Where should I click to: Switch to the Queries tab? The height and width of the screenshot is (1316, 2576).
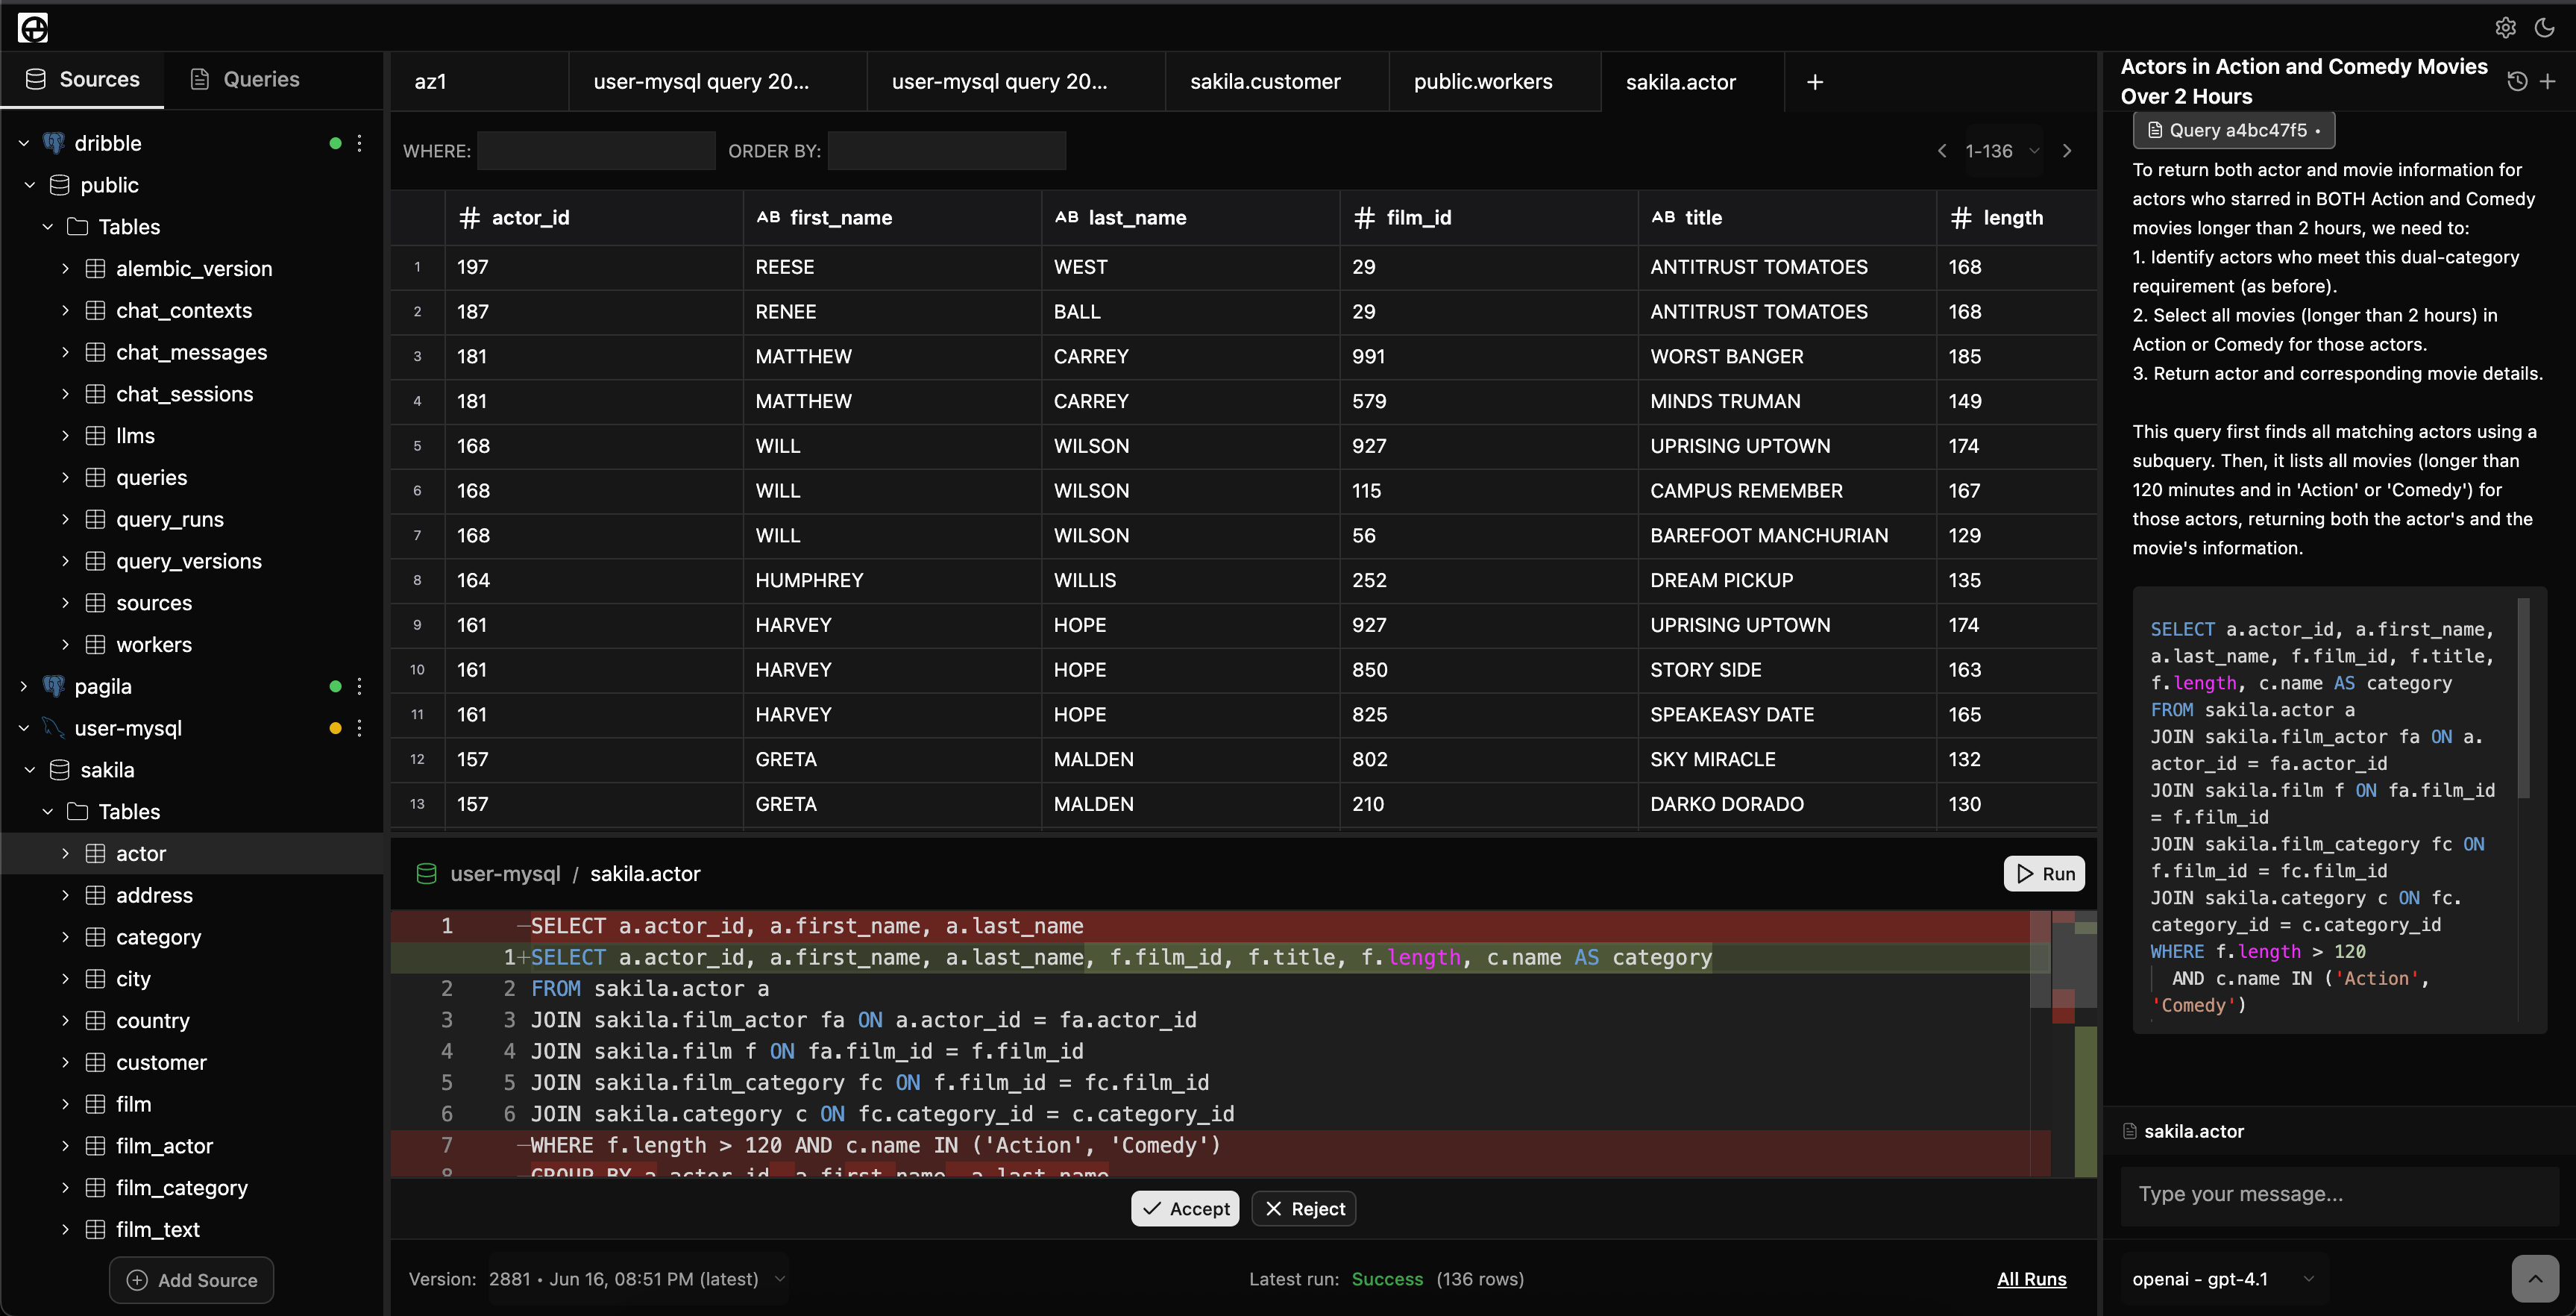(245, 79)
